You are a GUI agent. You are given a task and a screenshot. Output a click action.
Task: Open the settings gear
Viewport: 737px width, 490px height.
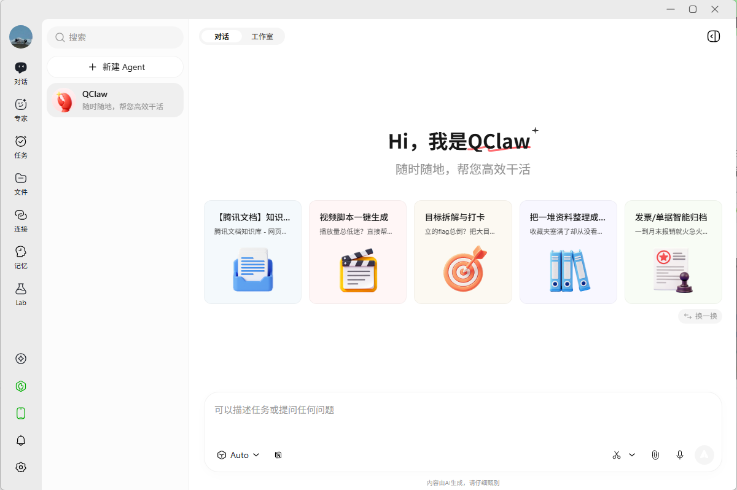(x=21, y=467)
